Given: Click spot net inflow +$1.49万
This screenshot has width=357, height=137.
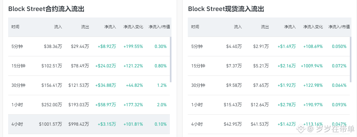Looking at the screenshot, I should (x=287, y=47).
